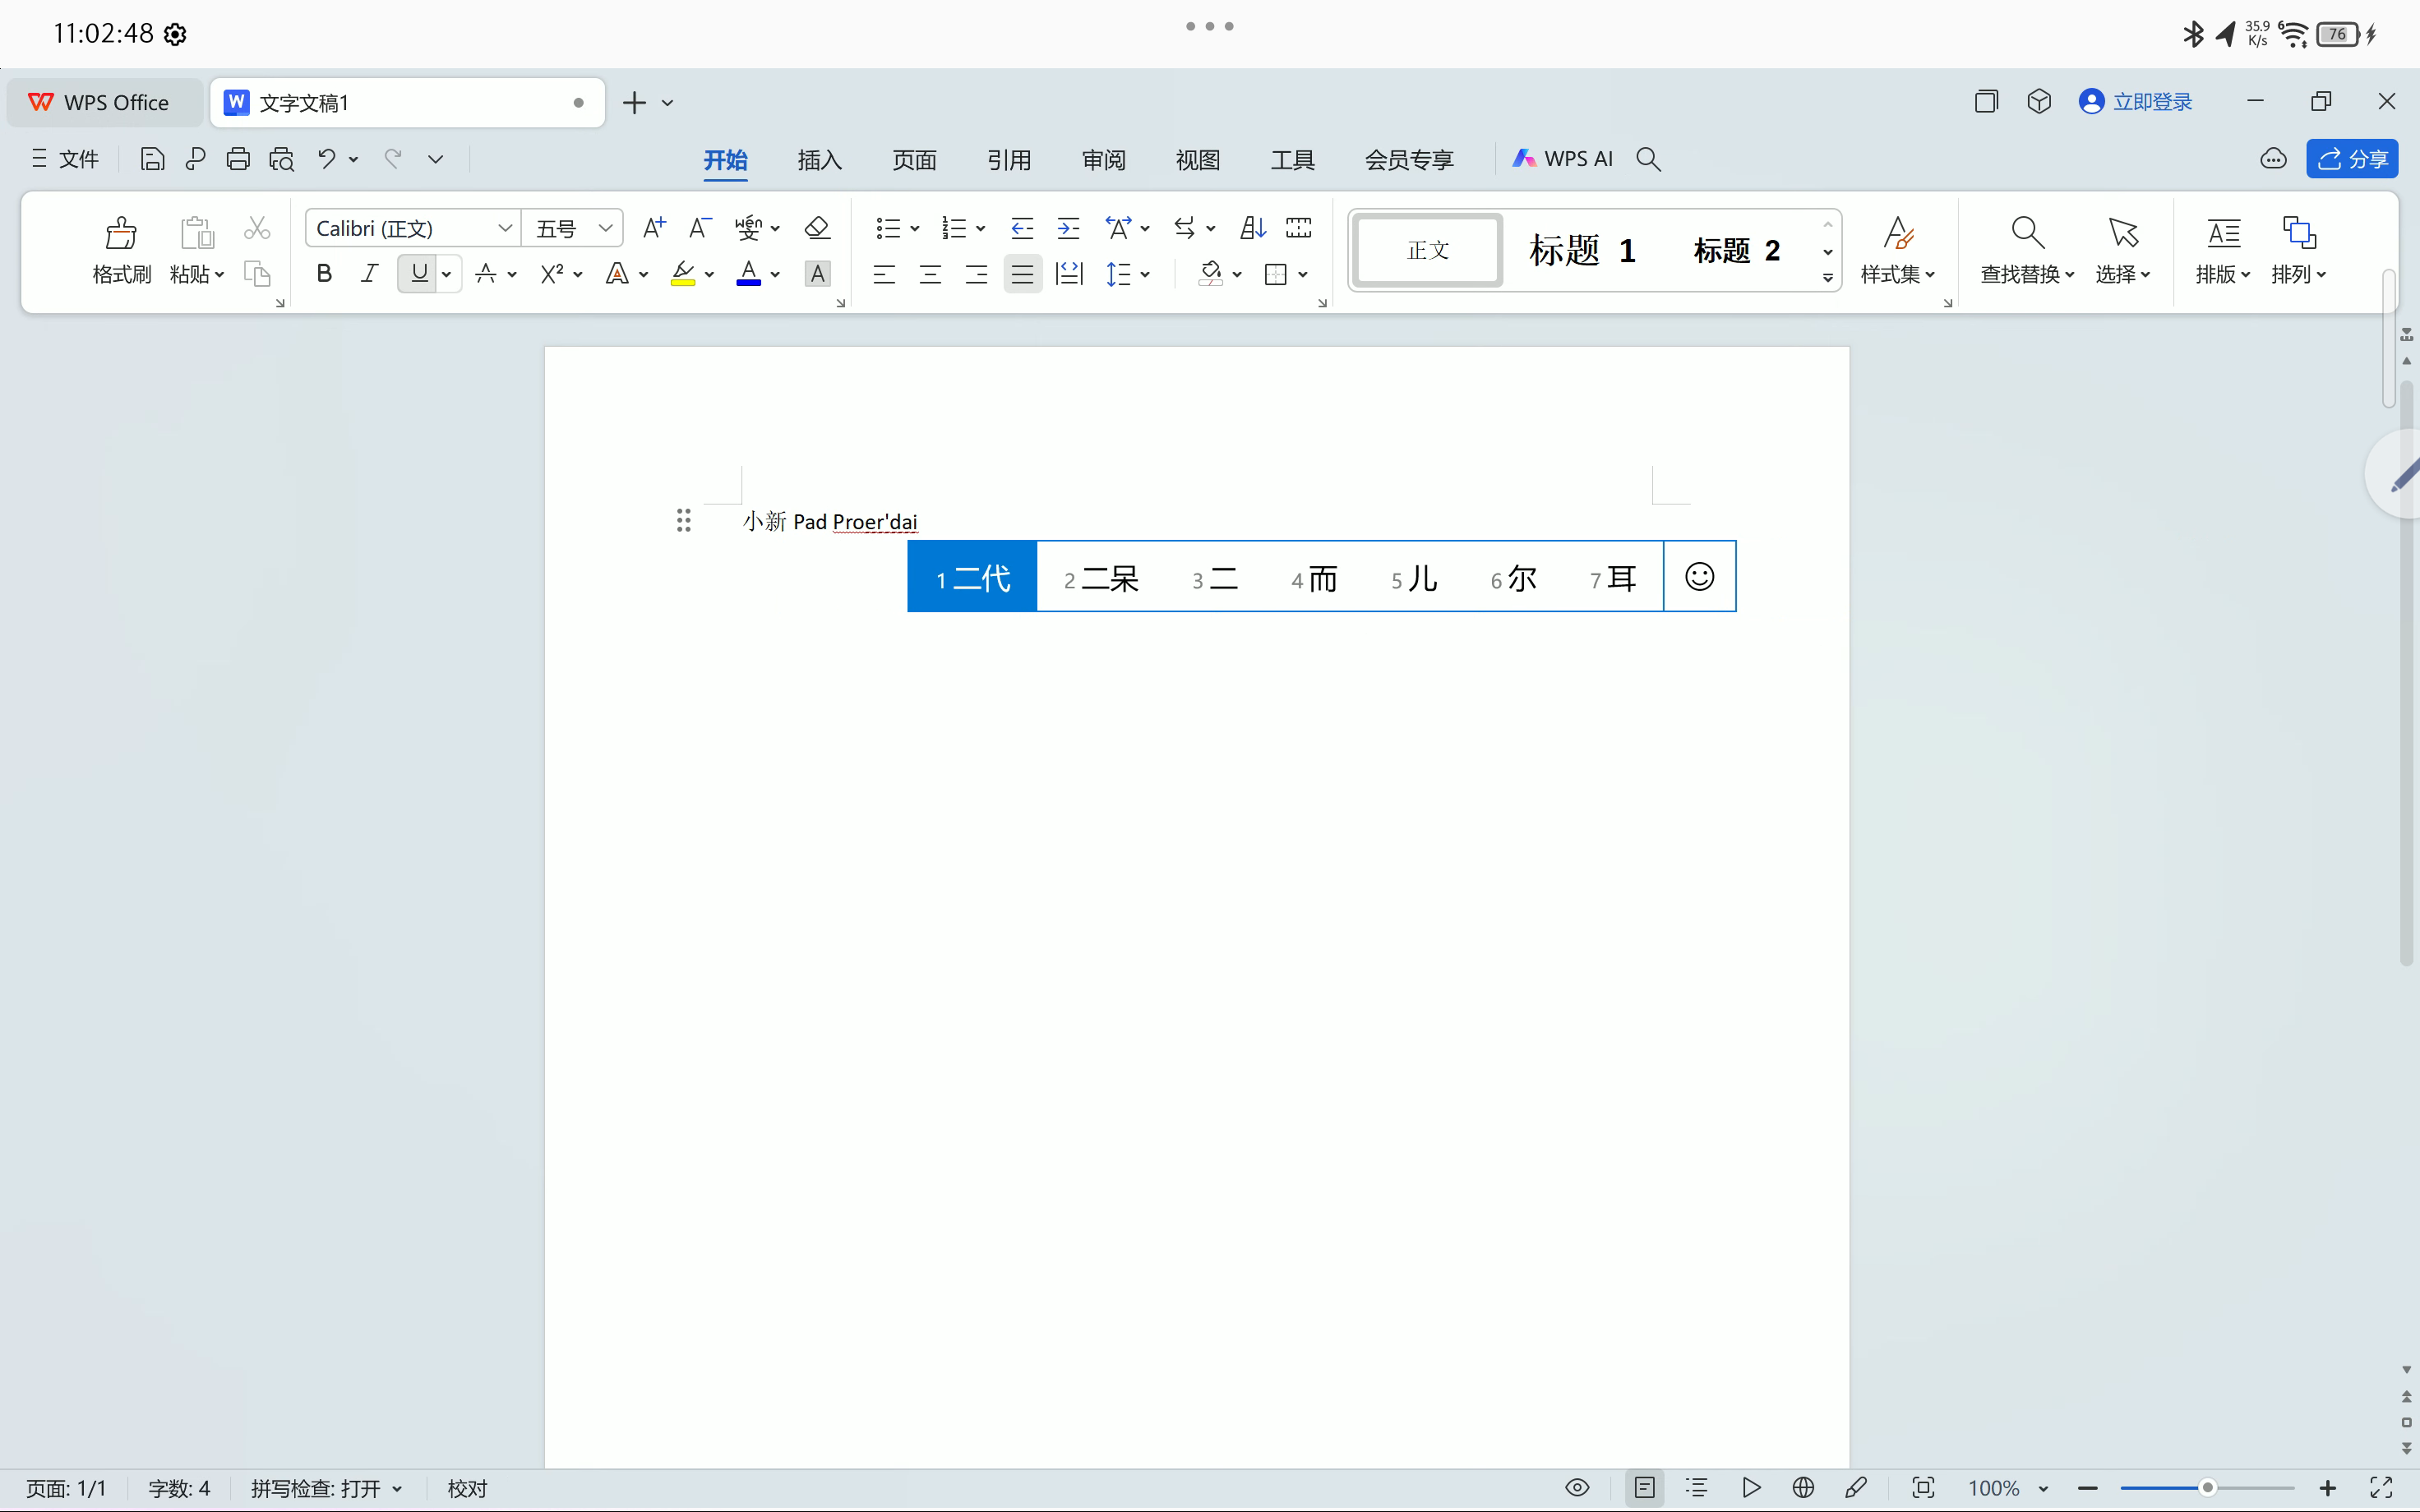Increase indent icon
Image resolution: width=2420 pixels, height=1512 pixels.
pyautogui.click(x=1068, y=228)
